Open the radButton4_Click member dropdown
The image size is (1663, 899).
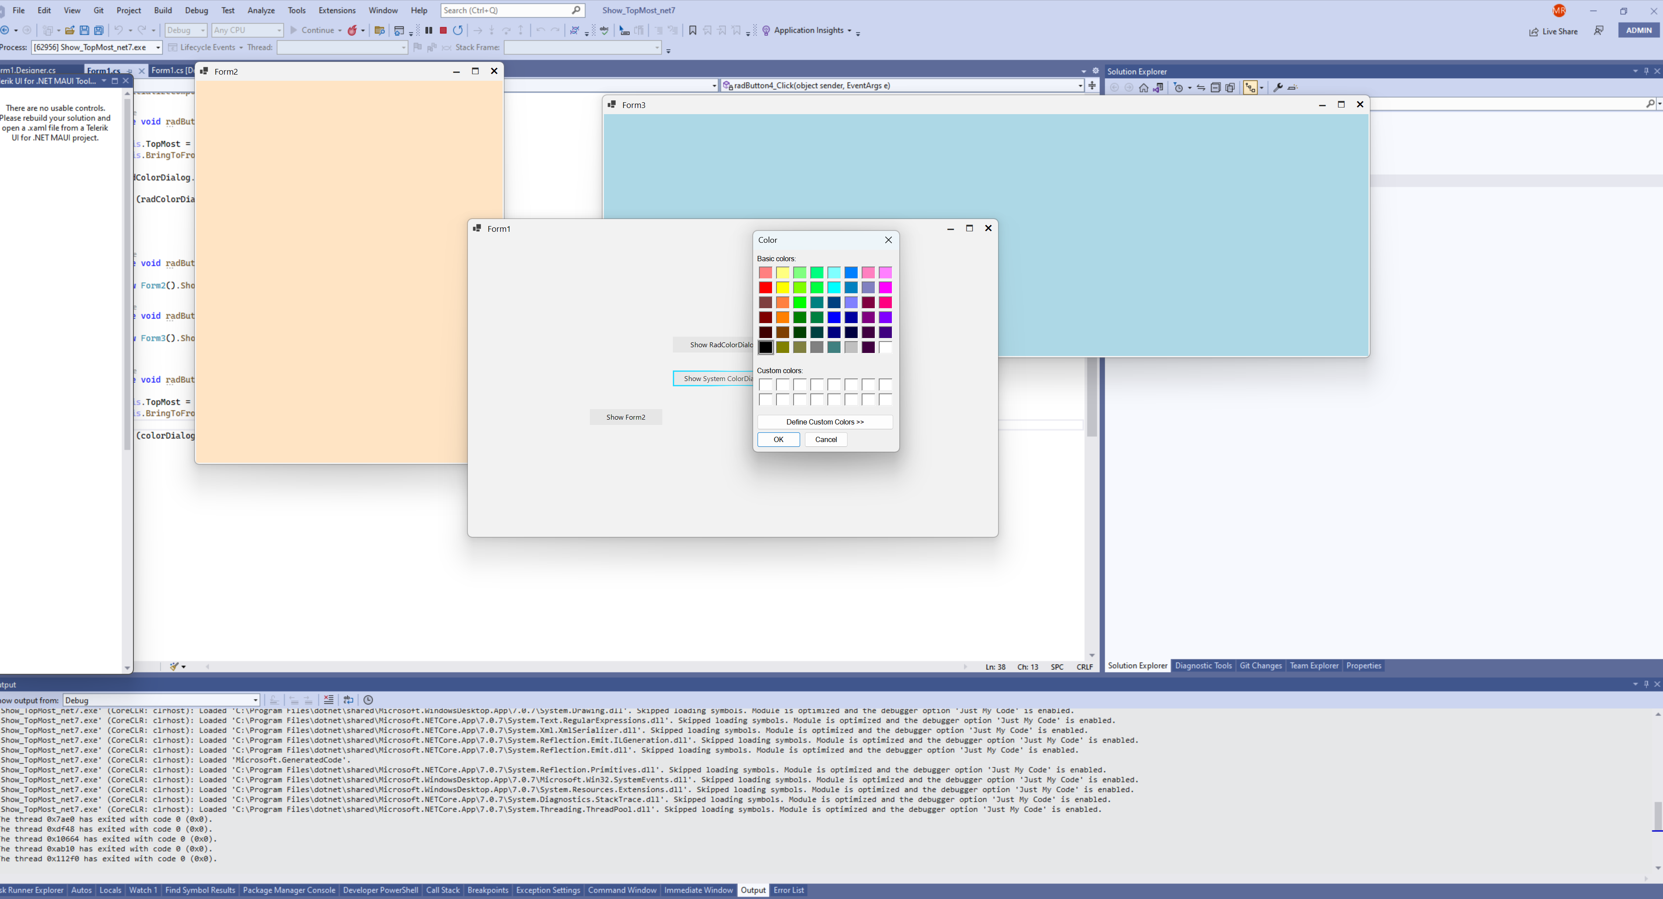1079,86
